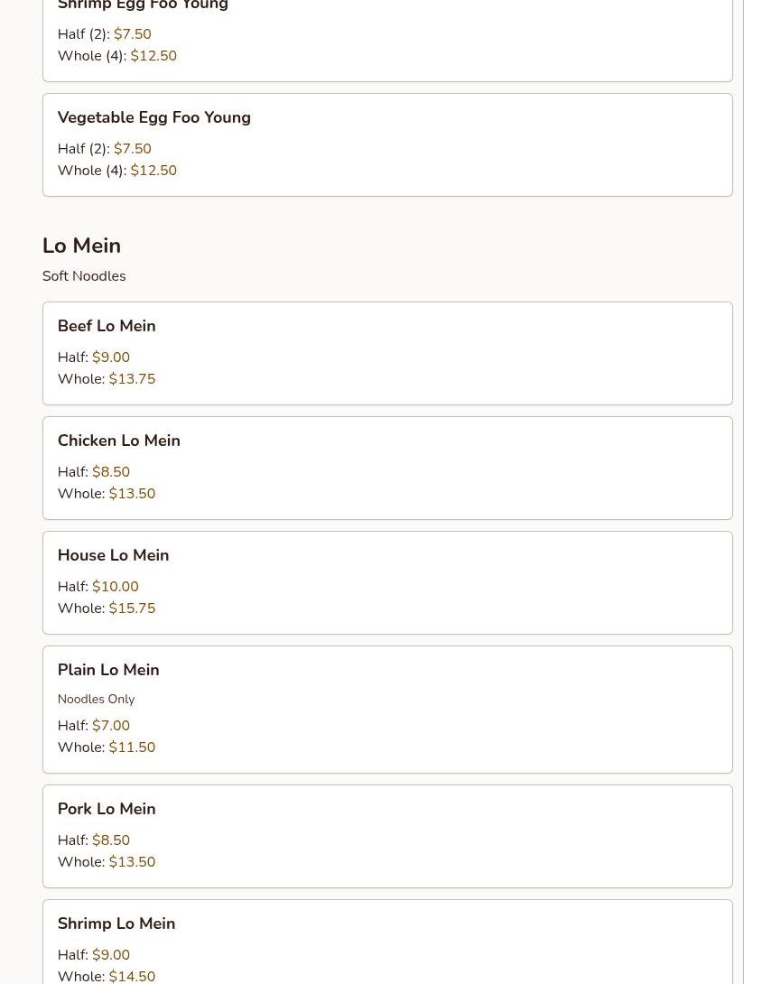This screenshot has width=762, height=984.
Task: Open the Plain Lo Mein menu item
Action: (x=108, y=670)
